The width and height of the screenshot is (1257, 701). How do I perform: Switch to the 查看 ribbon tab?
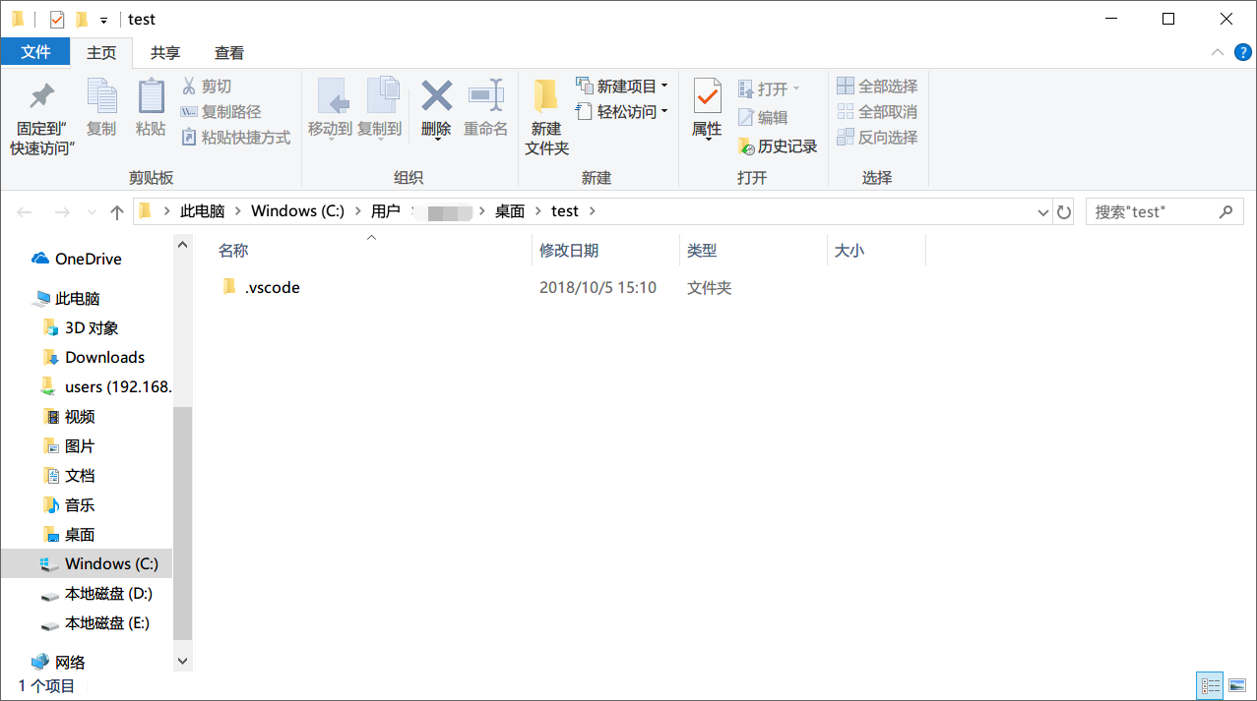pyautogui.click(x=229, y=53)
